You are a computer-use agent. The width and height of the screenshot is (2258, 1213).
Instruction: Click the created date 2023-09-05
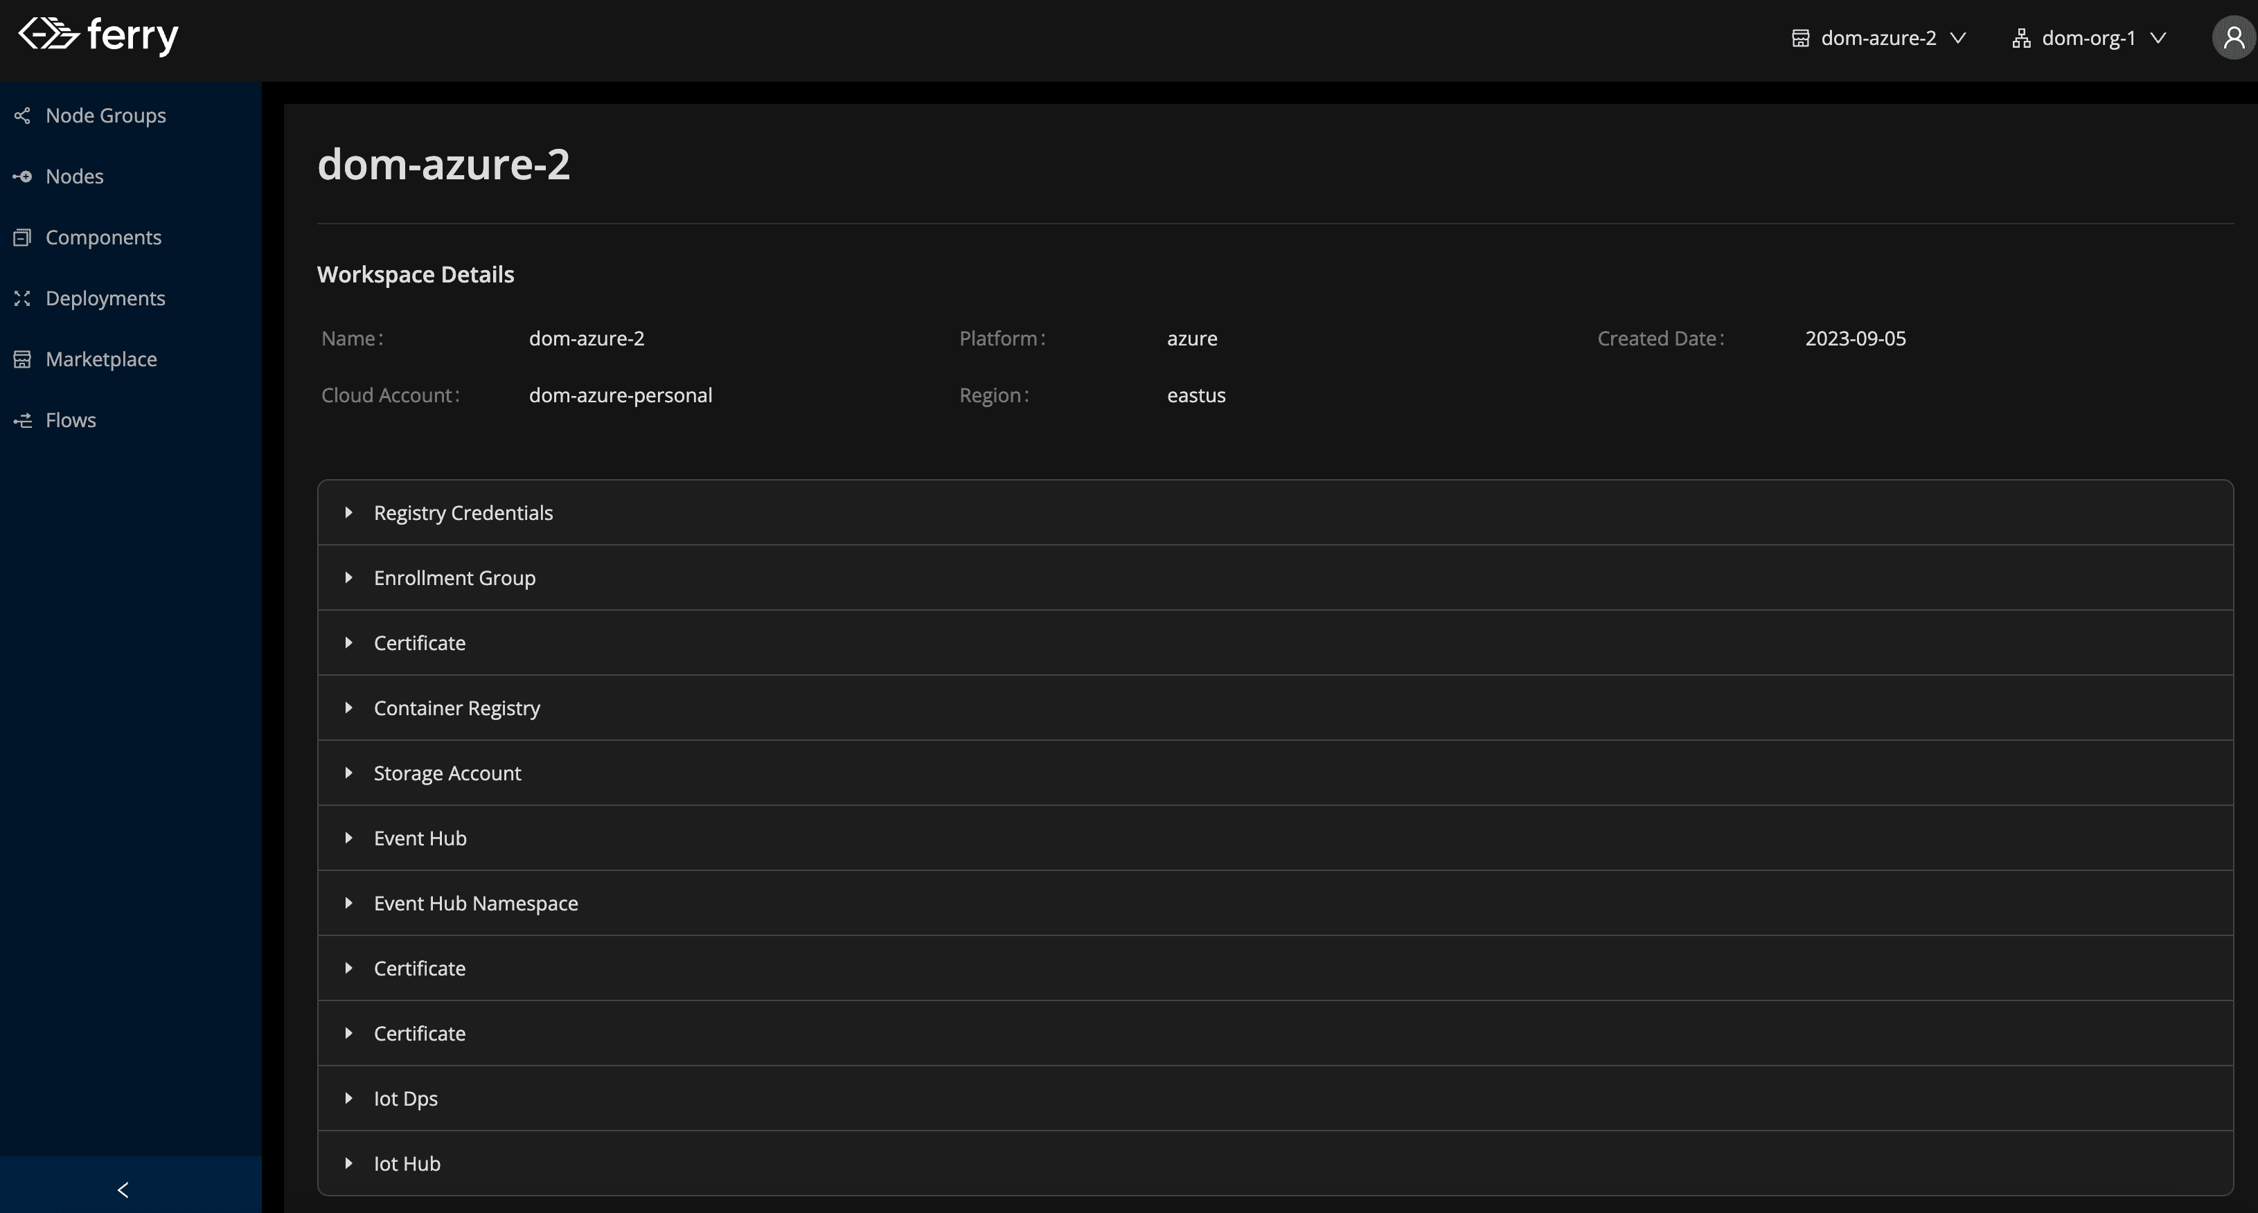[x=1856, y=339]
